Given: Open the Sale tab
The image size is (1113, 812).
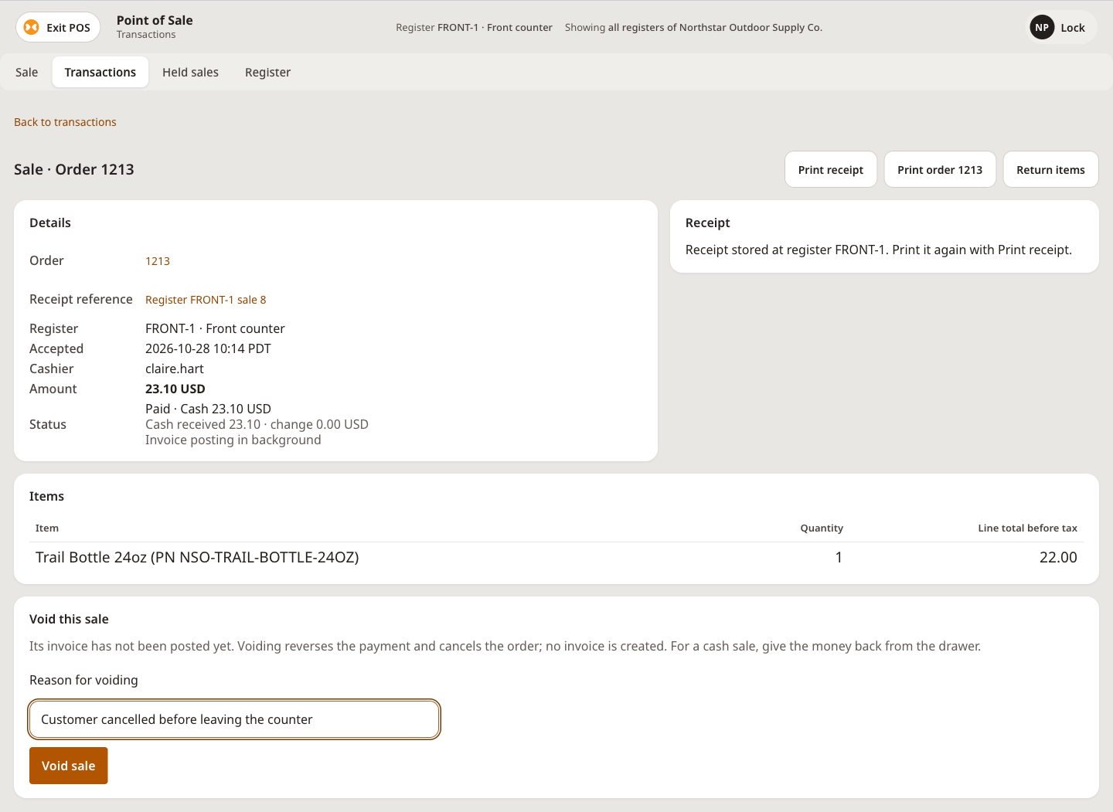Looking at the screenshot, I should click(x=27, y=73).
